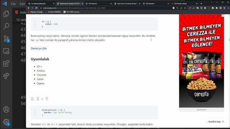
Task: Open the Source Control view
Action: click(6, 39)
